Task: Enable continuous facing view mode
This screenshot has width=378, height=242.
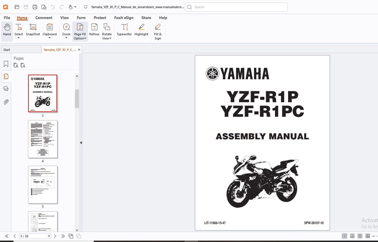Action: tap(368, 236)
